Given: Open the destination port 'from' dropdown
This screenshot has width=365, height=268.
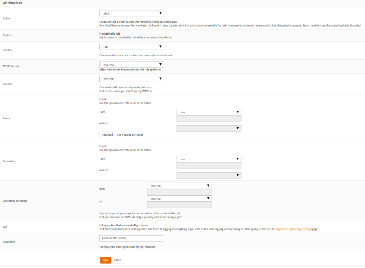Looking at the screenshot, I should coord(179,185).
